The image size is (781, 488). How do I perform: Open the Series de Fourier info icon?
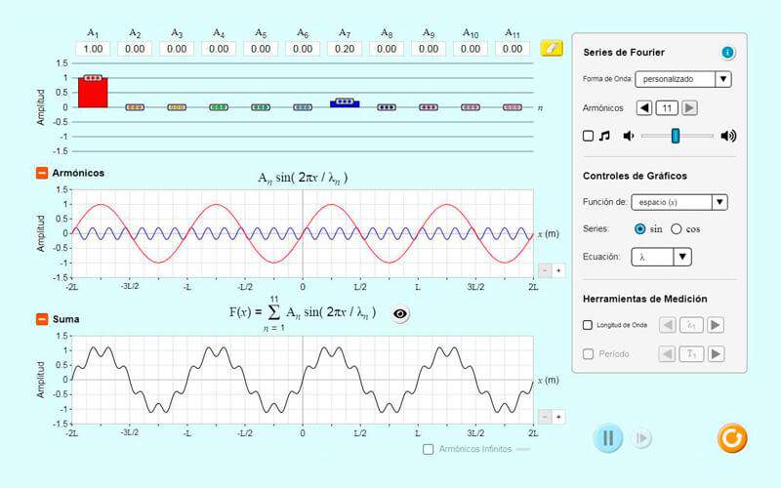click(x=727, y=53)
